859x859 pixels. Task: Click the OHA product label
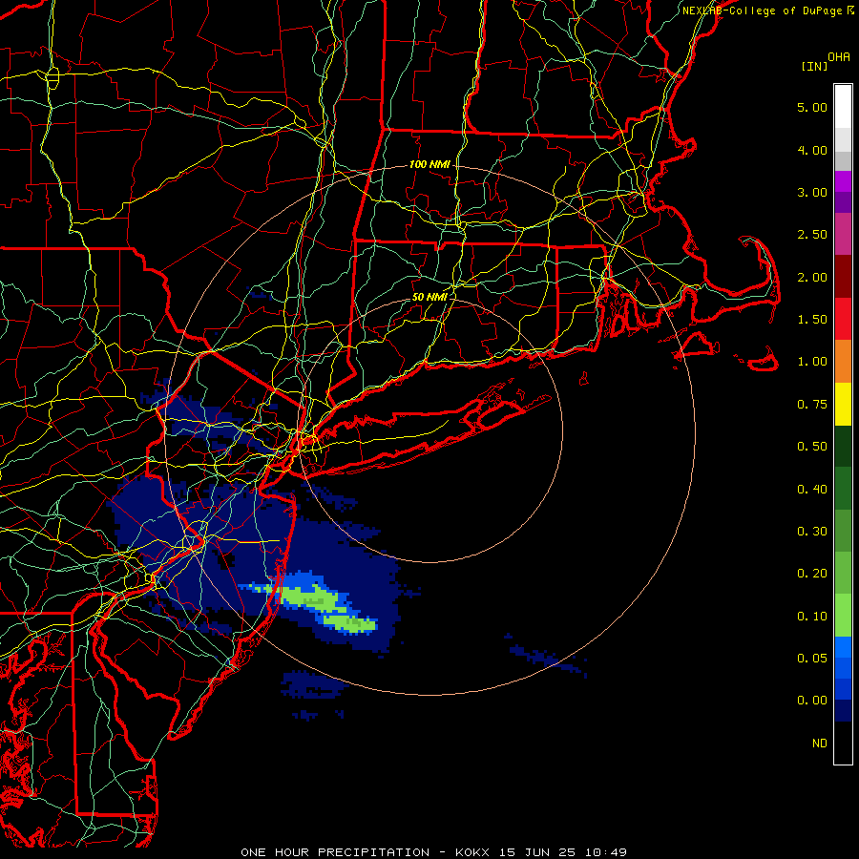tap(839, 57)
